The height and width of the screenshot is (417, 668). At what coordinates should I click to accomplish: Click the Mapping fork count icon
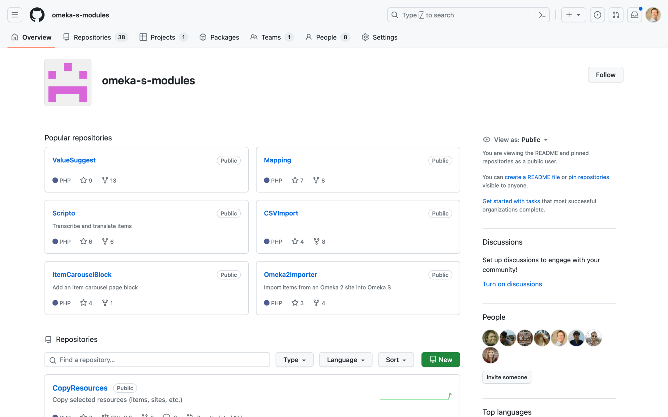tap(316, 180)
